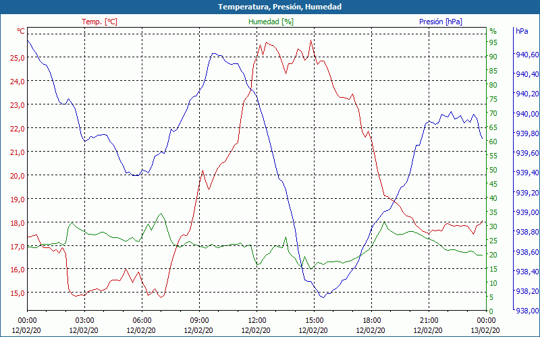The width and height of the screenshot is (540, 337).
Task: Click the 21:00 time axis label
Action: (429, 321)
